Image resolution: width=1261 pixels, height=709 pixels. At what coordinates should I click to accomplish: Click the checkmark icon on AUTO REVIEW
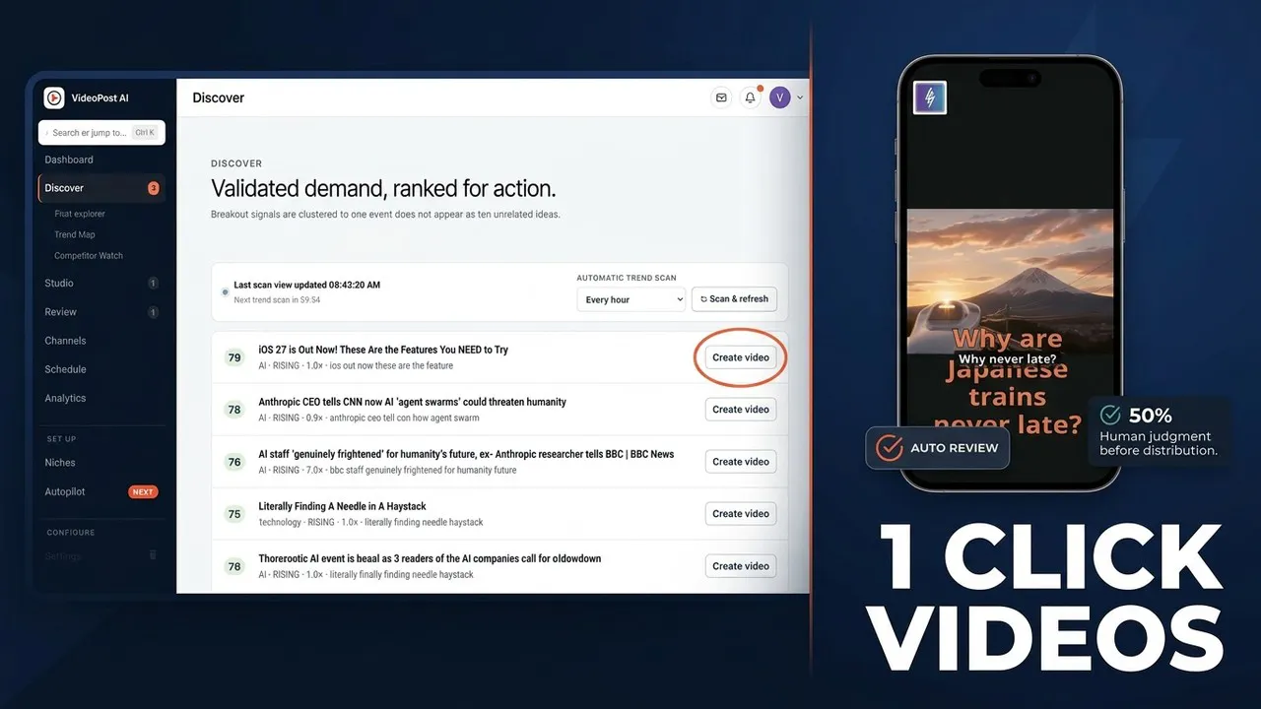click(890, 448)
